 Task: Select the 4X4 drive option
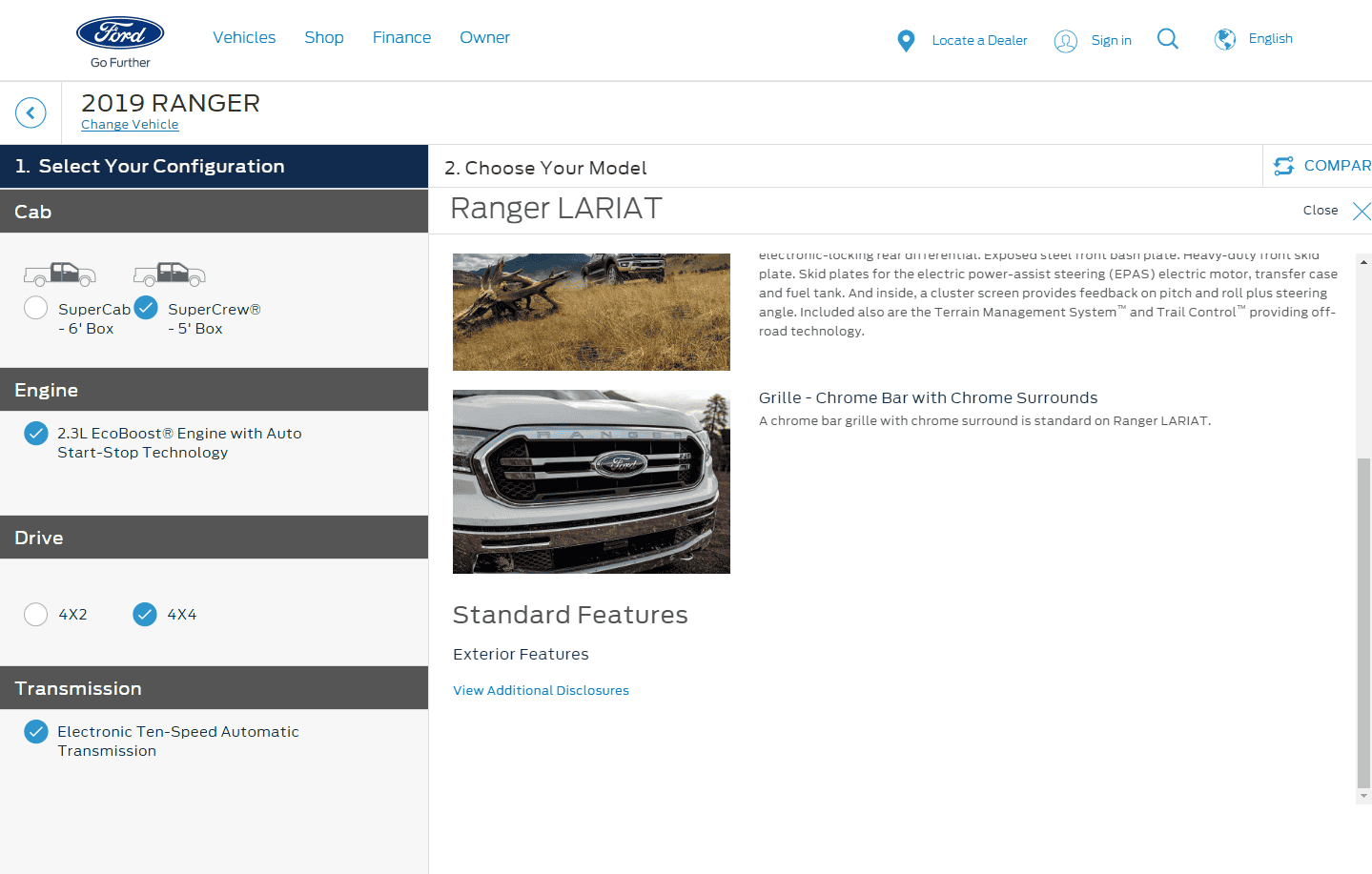145,615
